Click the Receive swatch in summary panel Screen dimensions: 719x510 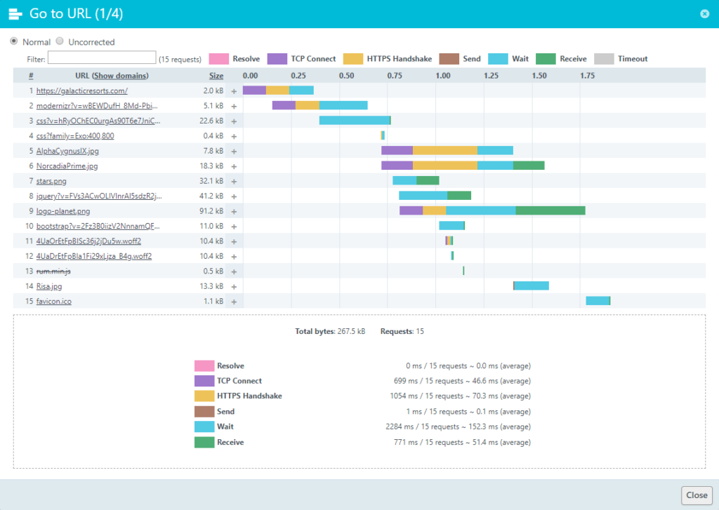coord(204,442)
